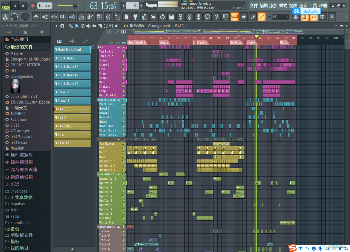
Task: Click the 拖拽上传 upload button
Action: pyautogui.click(x=306, y=11)
